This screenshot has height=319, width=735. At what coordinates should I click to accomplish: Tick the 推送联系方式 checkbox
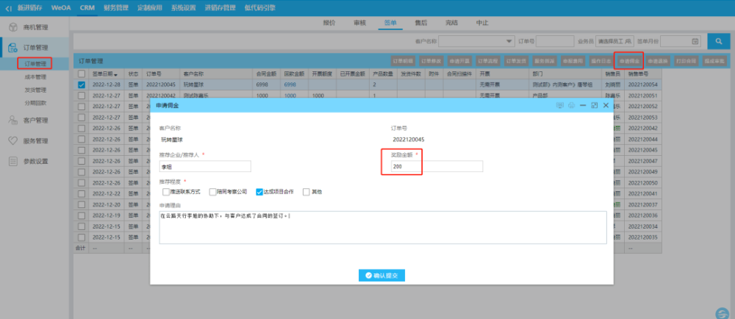[x=165, y=192]
